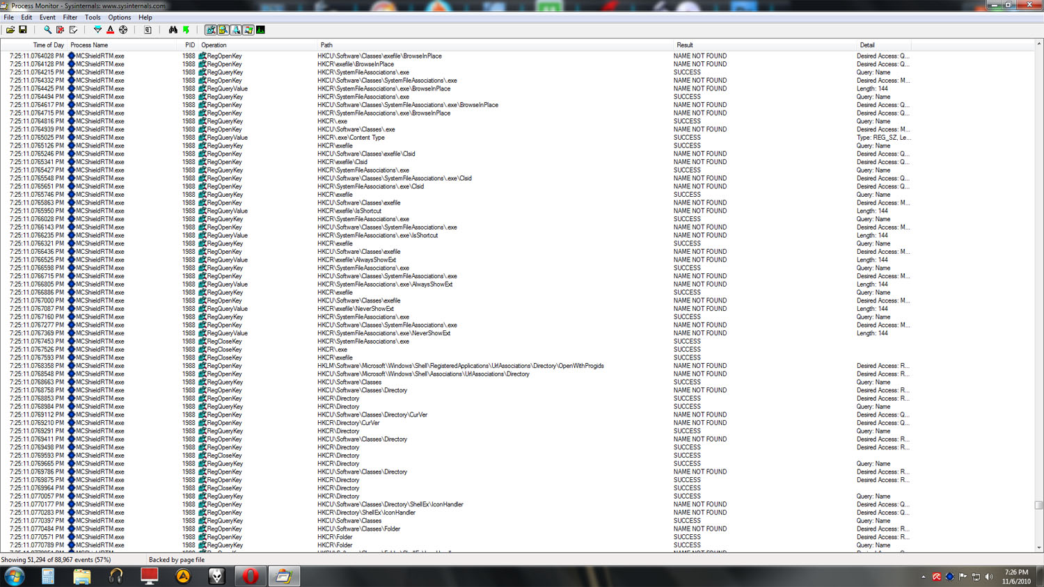Viewport: 1044px width, 587px height.
Task: Open the Options menu
Action: (x=119, y=17)
